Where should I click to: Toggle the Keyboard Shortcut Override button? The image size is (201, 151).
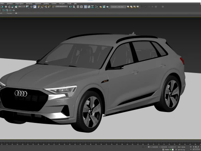[x=35, y=7]
